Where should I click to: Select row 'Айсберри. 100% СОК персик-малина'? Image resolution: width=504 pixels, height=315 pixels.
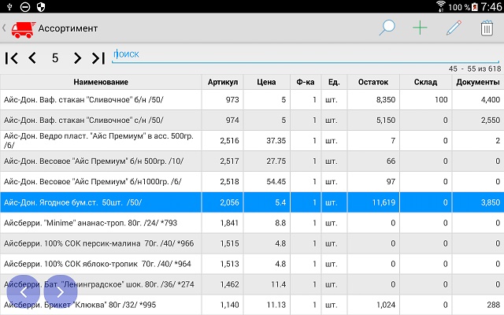pyautogui.click(x=252, y=243)
